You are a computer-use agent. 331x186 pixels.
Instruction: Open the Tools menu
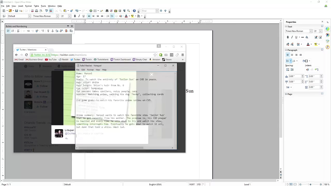point(43,6)
